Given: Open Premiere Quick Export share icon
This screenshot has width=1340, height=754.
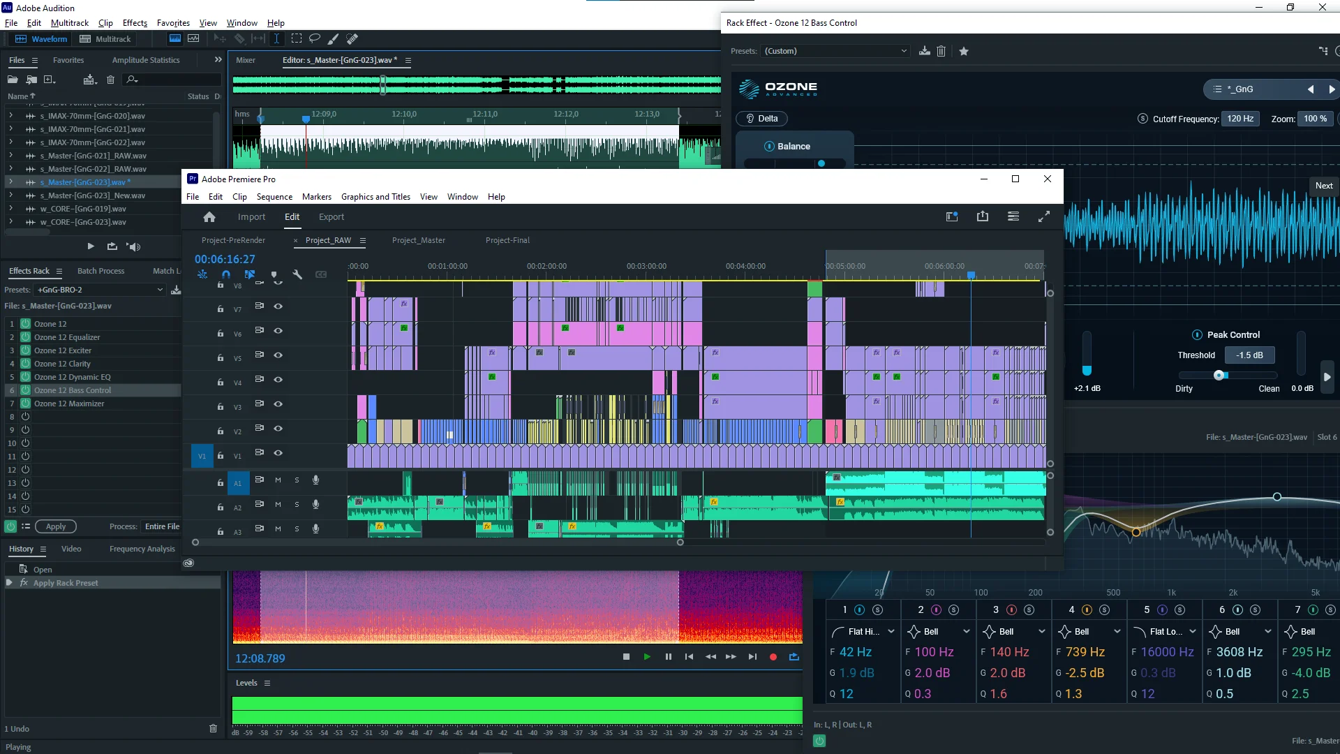Looking at the screenshot, I should tap(983, 216).
